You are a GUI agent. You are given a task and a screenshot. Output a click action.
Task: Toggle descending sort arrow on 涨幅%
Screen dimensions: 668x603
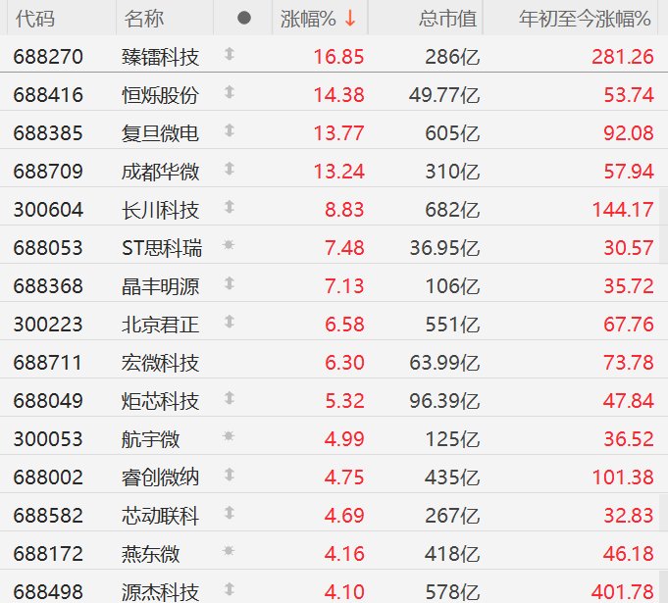coord(350,19)
